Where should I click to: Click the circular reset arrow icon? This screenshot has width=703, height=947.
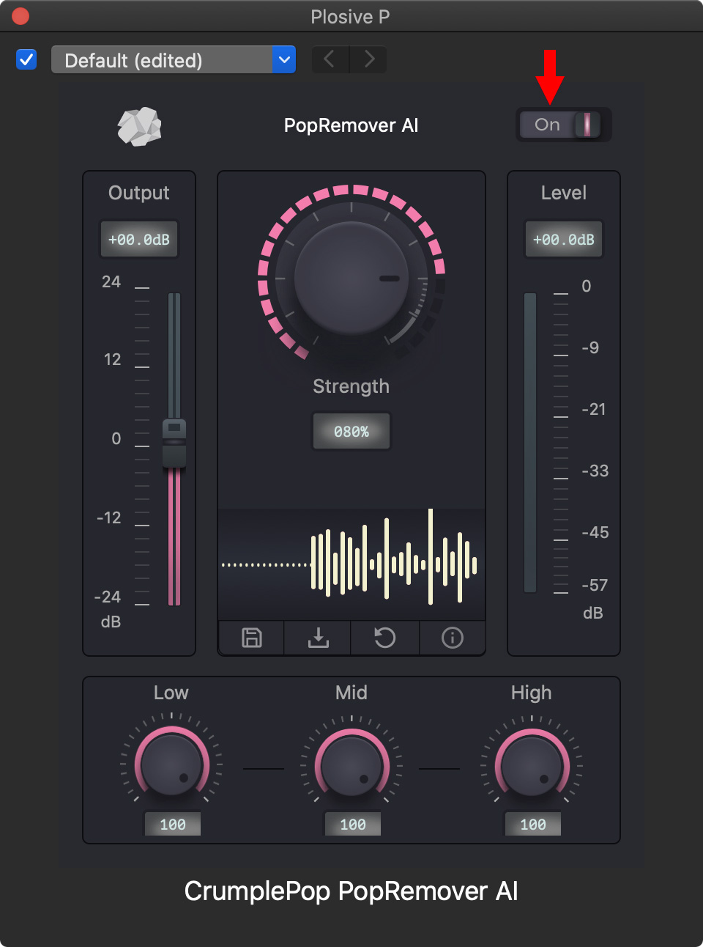click(385, 638)
